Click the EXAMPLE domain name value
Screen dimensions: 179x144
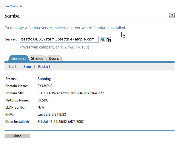45,86
